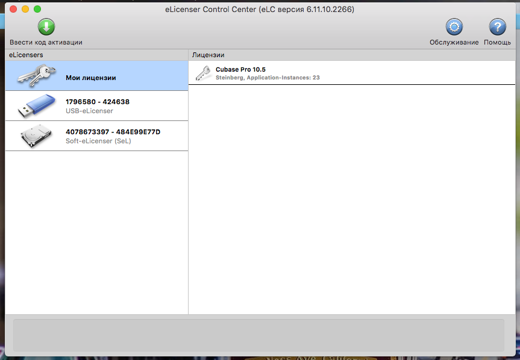520x360 pixels.
Task: Select the Cubase Pro 10.5 license
Action: 352,73
